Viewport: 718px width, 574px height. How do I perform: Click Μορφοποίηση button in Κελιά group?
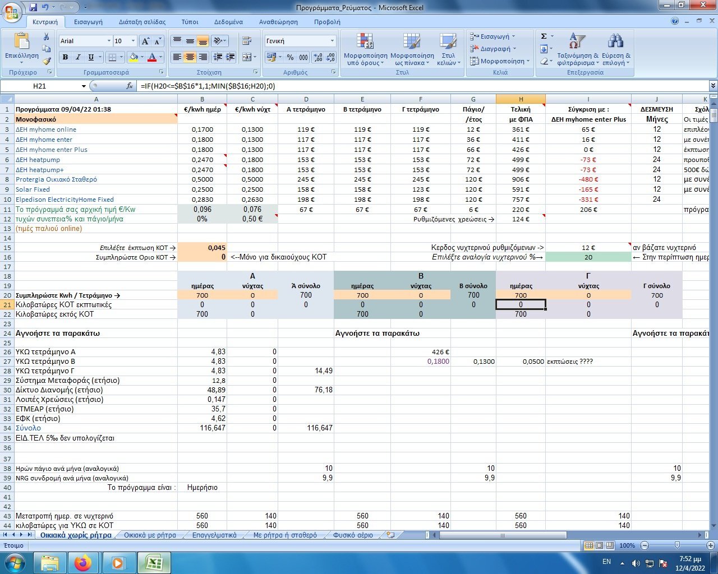click(499, 61)
